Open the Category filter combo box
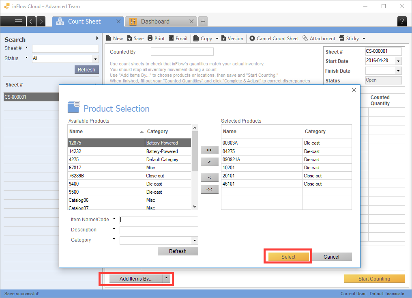 (159, 240)
